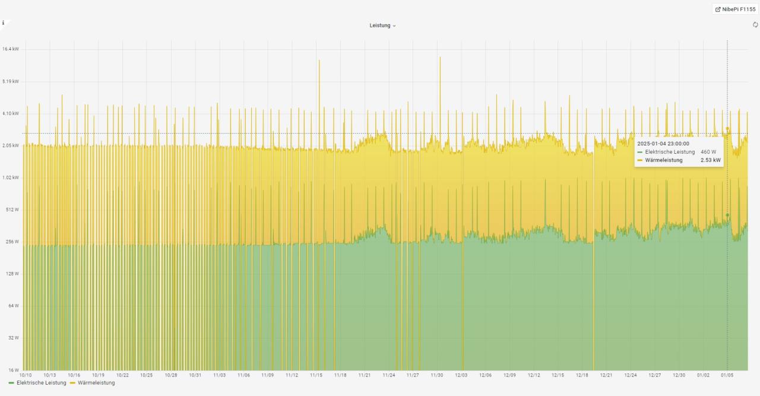The image size is (760, 396).
Task: Click the 16.4 kW y-axis label
Action: [11, 49]
